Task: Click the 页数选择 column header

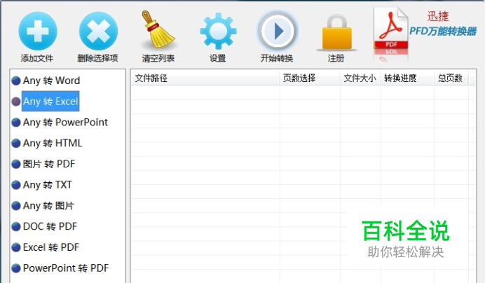Action: pyautogui.click(x=310, y=78)
